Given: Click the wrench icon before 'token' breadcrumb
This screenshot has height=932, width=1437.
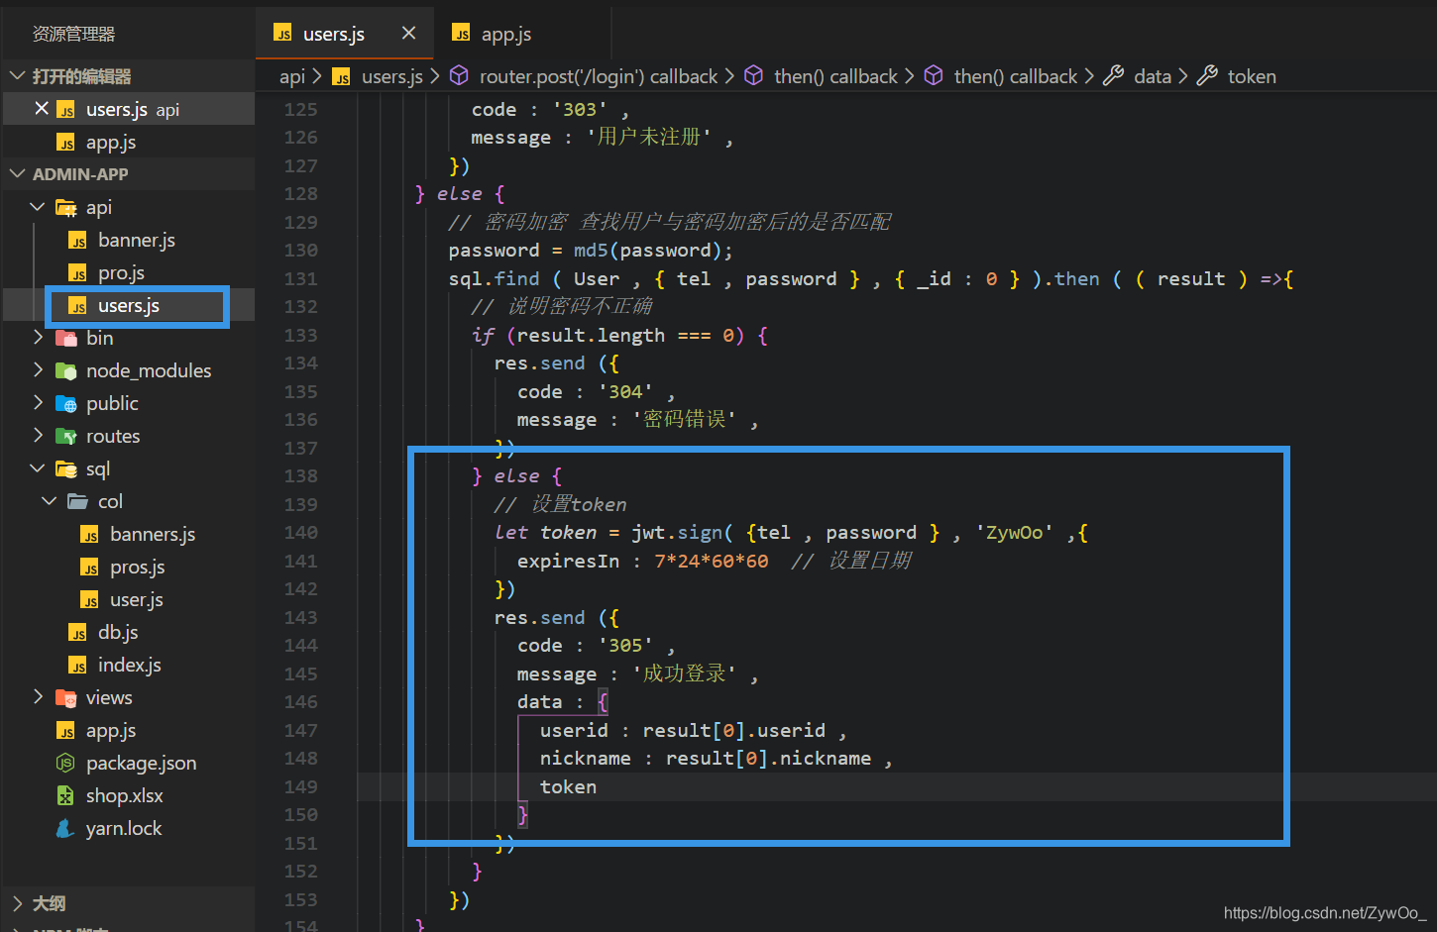Looking at the screenshot, I should click(x=1207, y=76).
